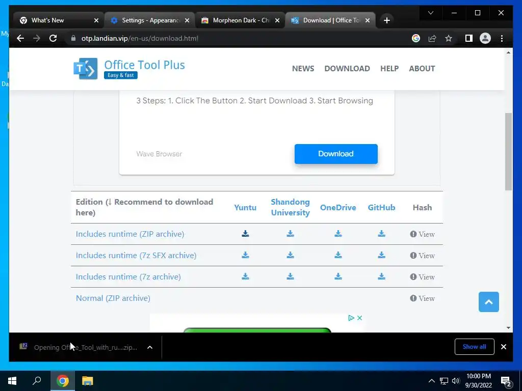The height and width of the screenshot is (391, 522).
Task: View hash for 7z SFX archive
Action: (x=422, y=256)
